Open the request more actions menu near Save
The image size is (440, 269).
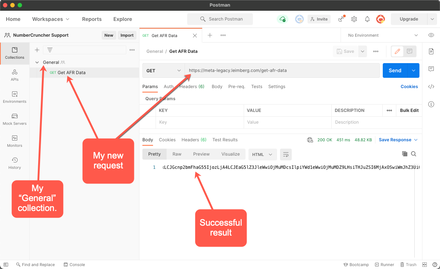[x=376, y=51]
